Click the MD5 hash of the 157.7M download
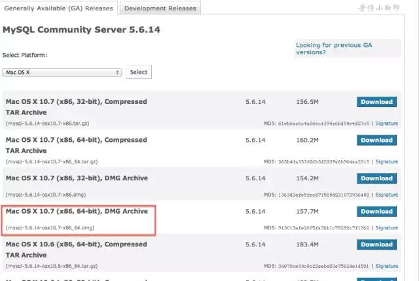This screenshot has width=419, height=281. click(x=323, y=227)
